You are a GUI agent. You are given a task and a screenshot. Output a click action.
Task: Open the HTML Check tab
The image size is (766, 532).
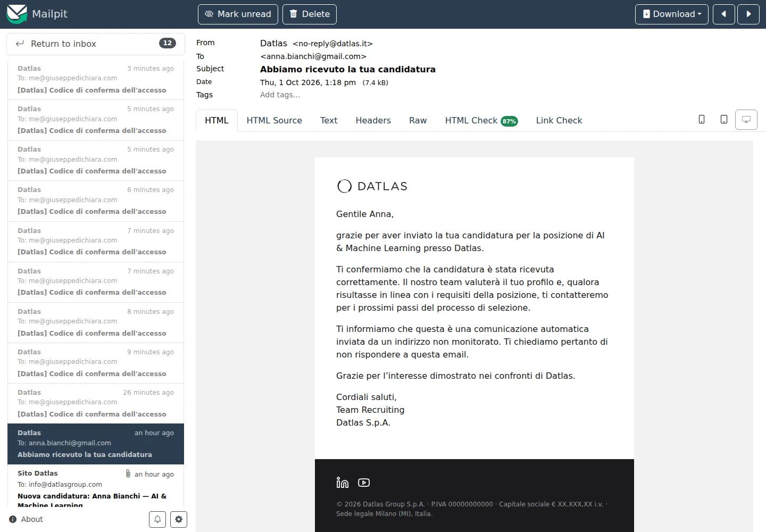click(481, 120)
